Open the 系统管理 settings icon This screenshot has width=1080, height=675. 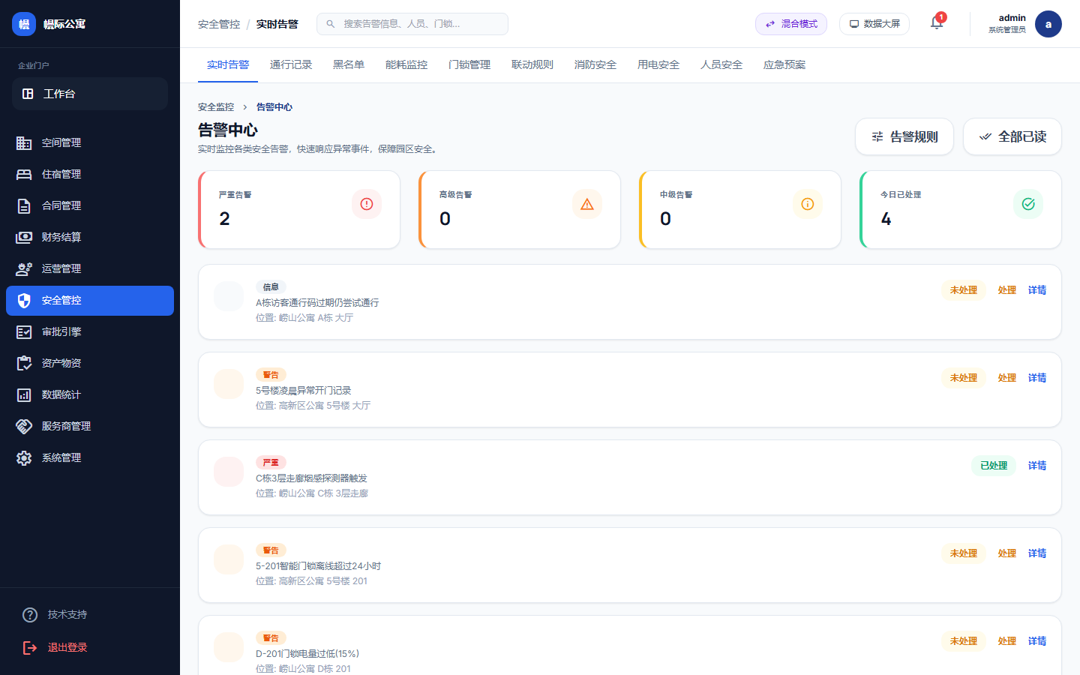tap(23, 457)
